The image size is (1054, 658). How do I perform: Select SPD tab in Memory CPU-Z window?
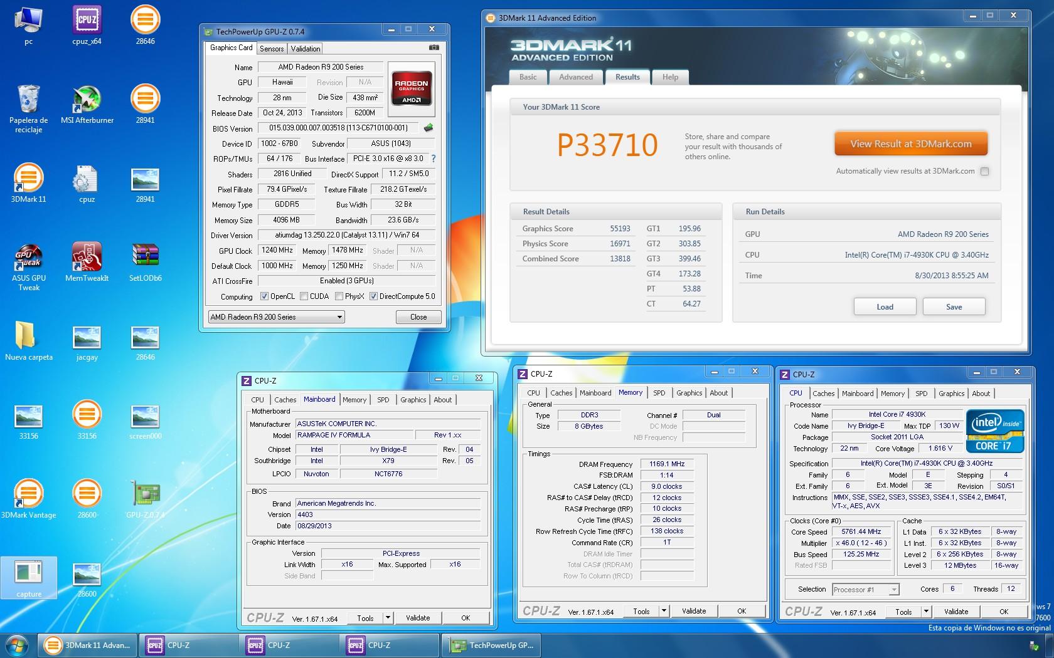(x=659, y=393)
